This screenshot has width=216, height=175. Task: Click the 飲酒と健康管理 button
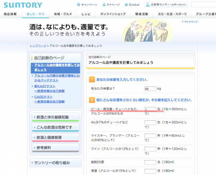(55, 138)
